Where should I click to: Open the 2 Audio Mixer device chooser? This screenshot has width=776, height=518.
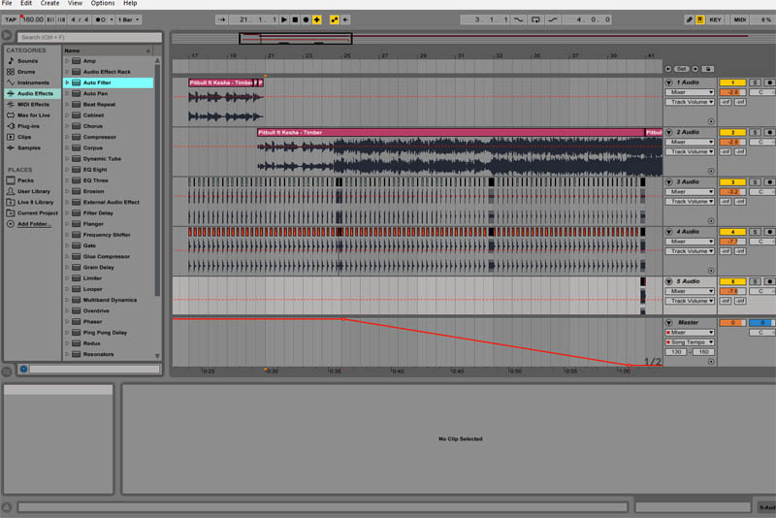coord(690,142)
